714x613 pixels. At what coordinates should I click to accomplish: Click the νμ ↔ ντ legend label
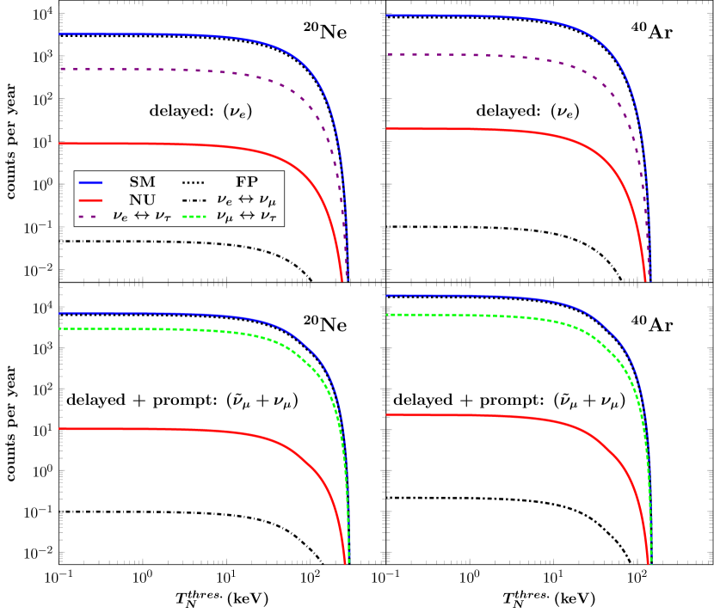pos(249,217)
